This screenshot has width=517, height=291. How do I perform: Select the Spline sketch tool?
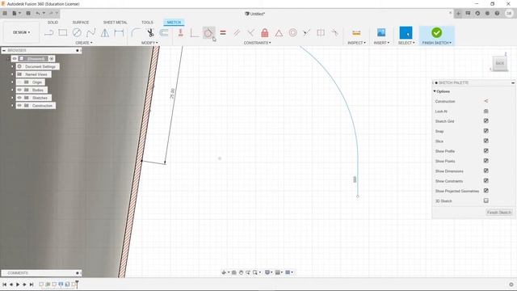tap(90, 32)
